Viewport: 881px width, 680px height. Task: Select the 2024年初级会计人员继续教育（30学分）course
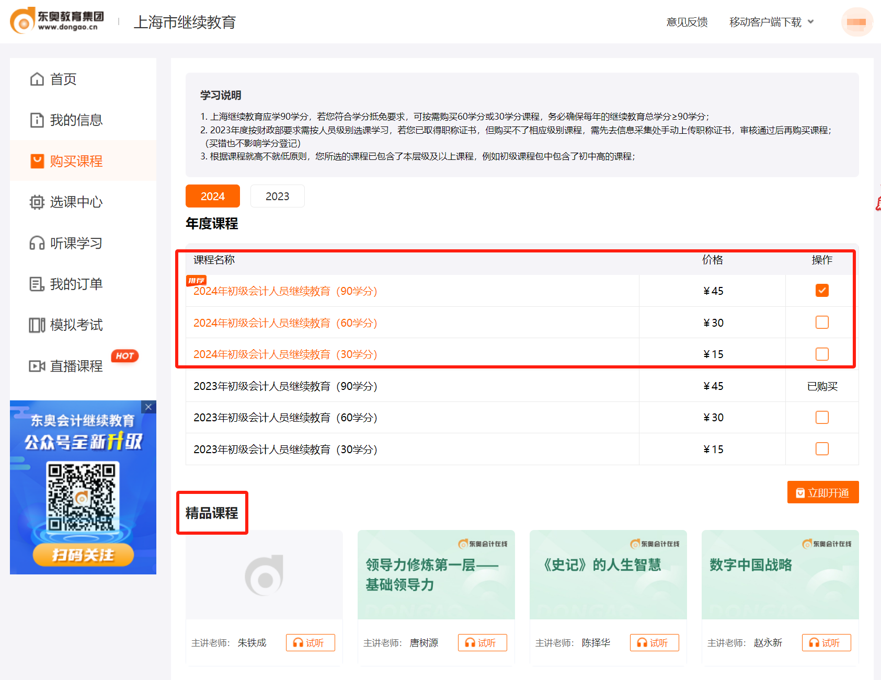(822, 354)
